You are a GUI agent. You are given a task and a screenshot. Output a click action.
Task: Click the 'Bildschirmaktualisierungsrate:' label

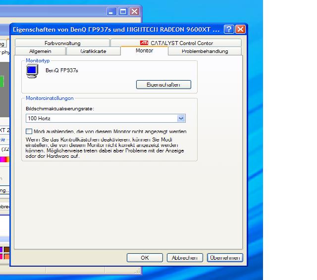click(60, 109)
